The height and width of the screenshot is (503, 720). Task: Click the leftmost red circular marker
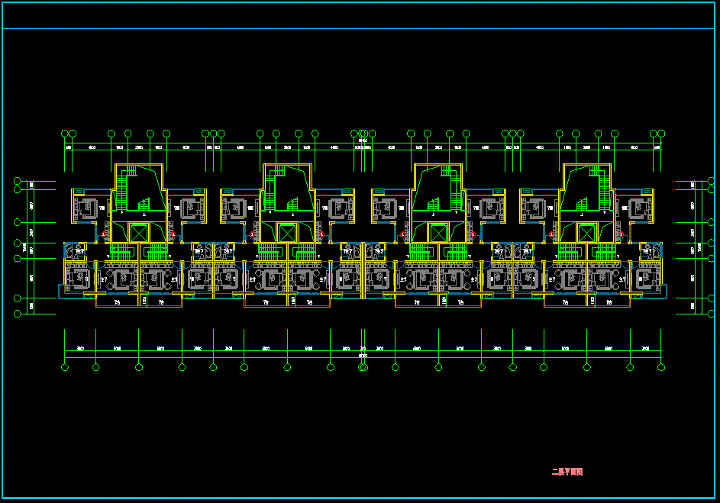(x=105, y=234)
